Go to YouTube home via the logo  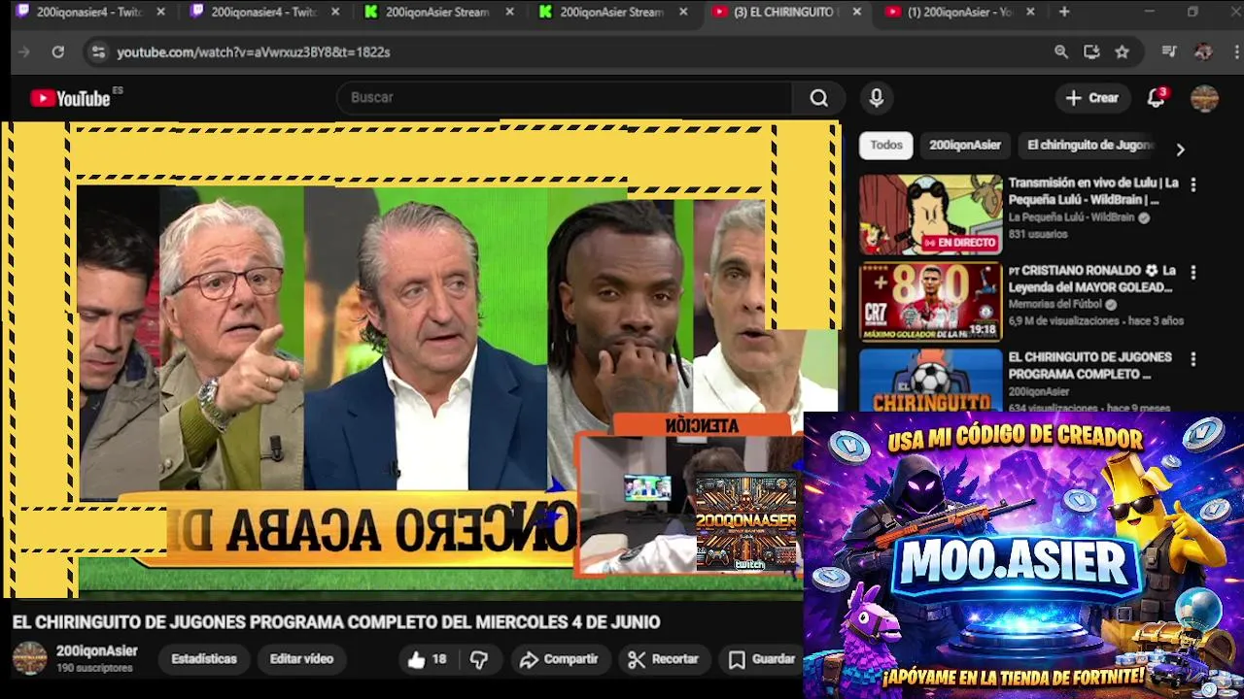tap(70, 98)
